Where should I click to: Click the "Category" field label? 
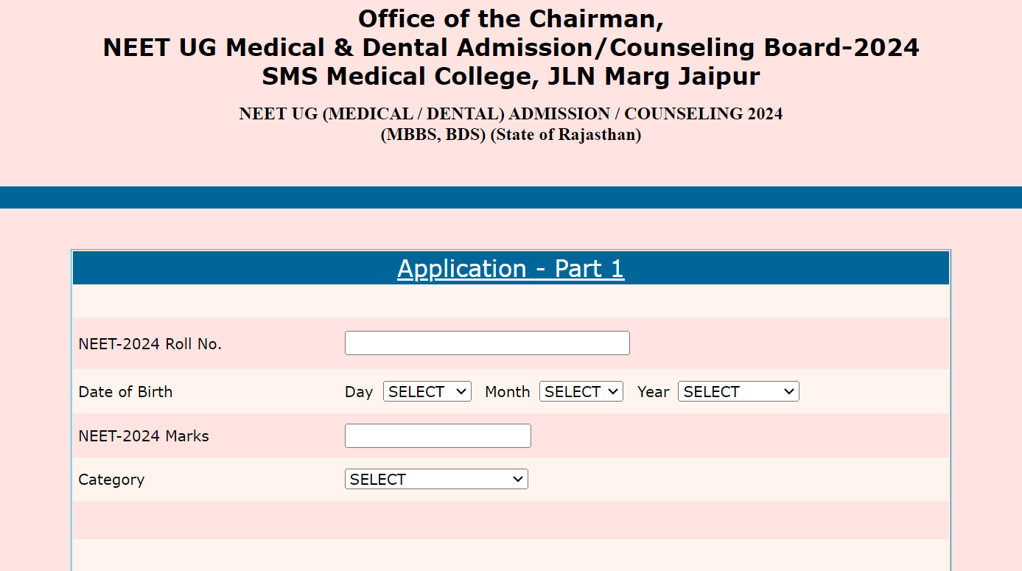111,480
